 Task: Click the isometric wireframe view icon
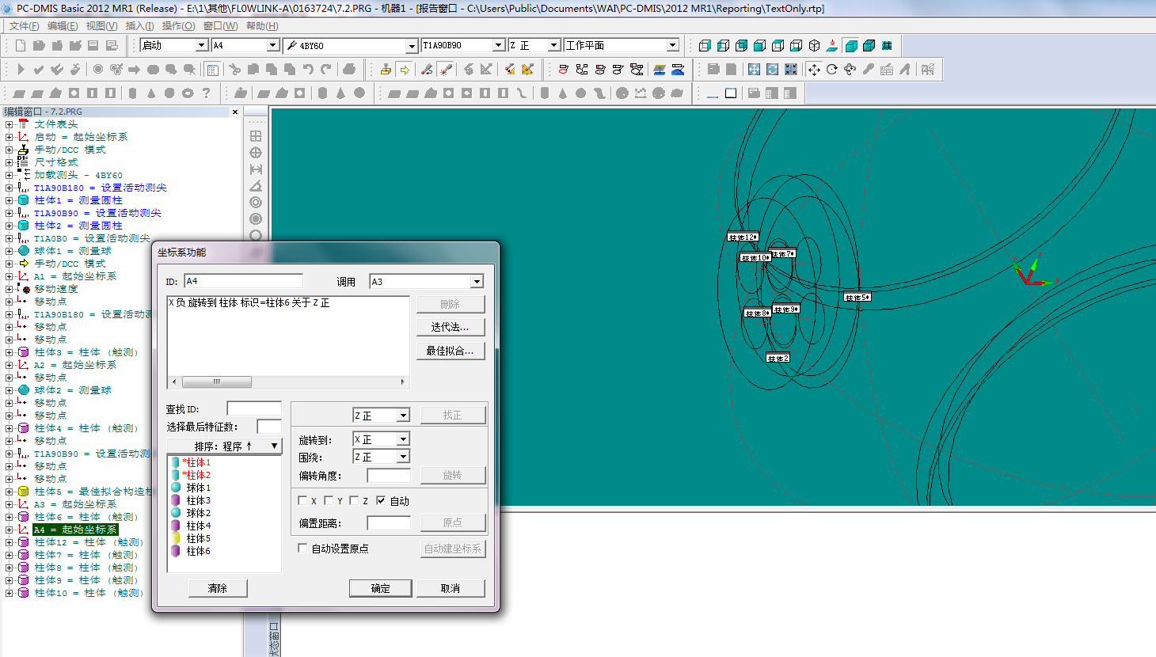815,46
